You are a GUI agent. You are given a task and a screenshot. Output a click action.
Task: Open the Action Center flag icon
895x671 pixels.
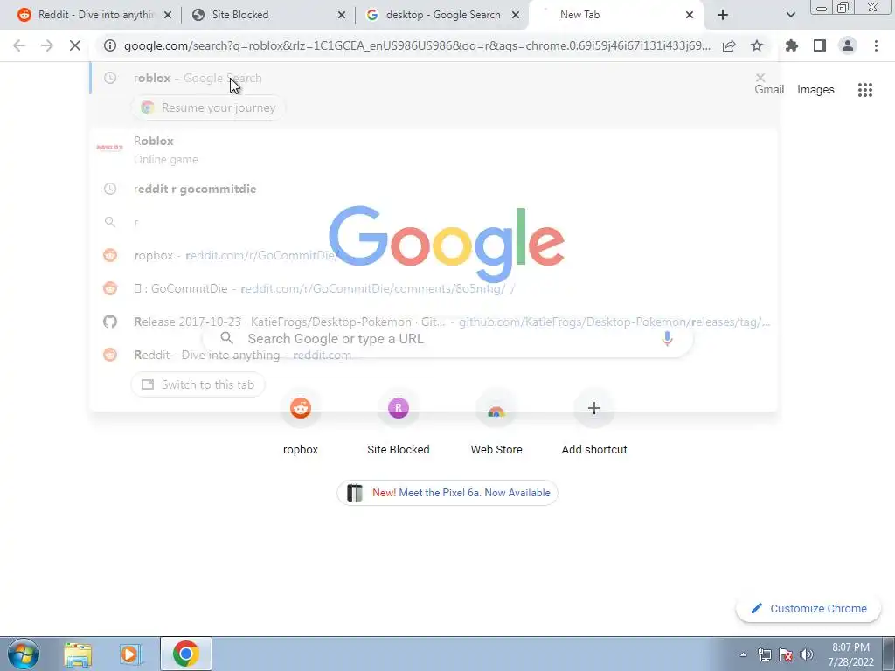point(786,654)
